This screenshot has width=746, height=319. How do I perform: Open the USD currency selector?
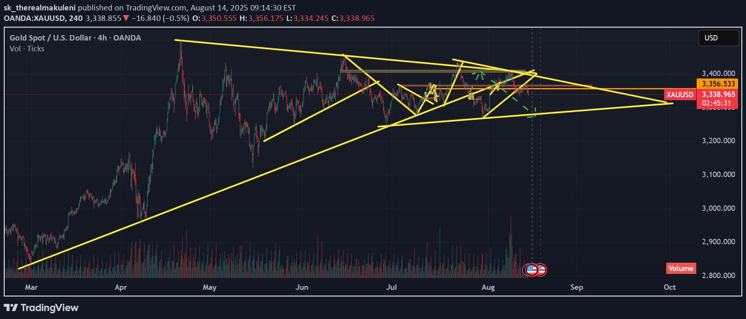[x=718, y=38]
